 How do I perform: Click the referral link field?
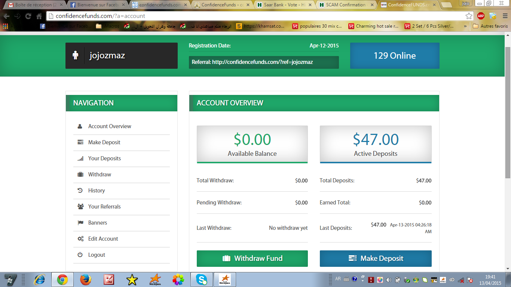[263, 62]
